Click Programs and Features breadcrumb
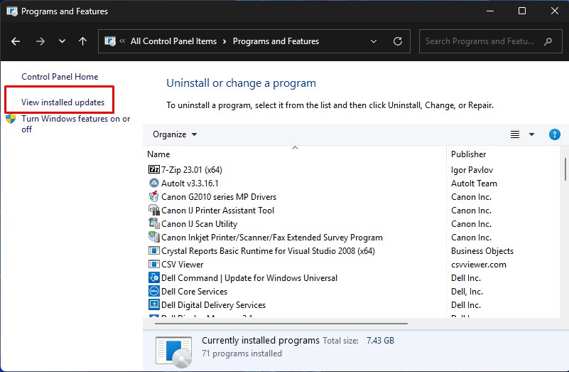569x372 pixels. coord(276,41)
